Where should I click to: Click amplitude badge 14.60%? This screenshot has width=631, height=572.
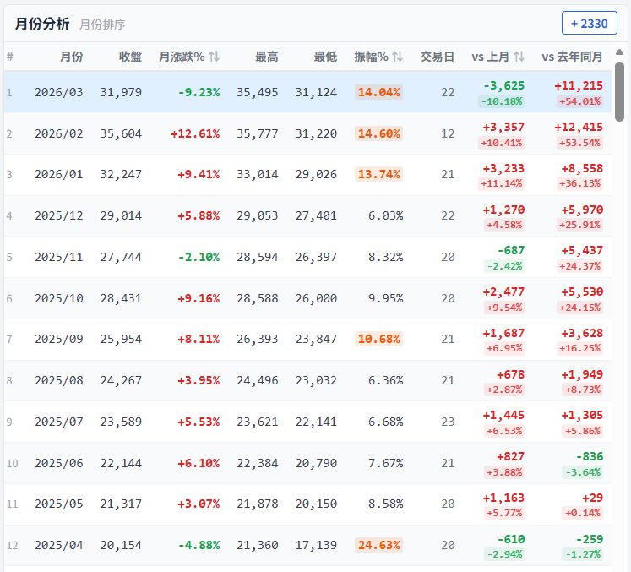378,133
